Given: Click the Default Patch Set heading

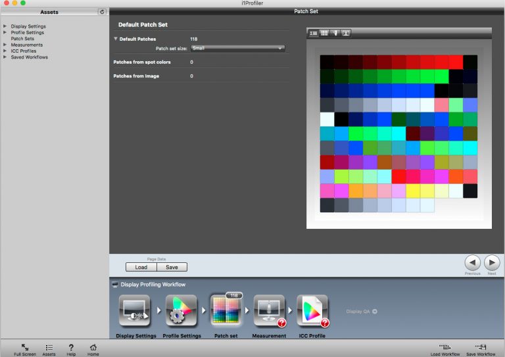Looking at the screenshot, I should pos(143,25).
